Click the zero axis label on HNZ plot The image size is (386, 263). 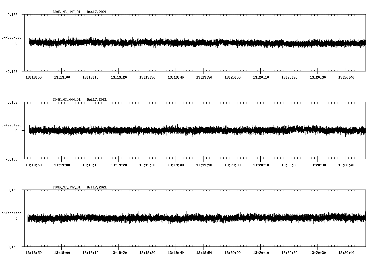point(16,218)
